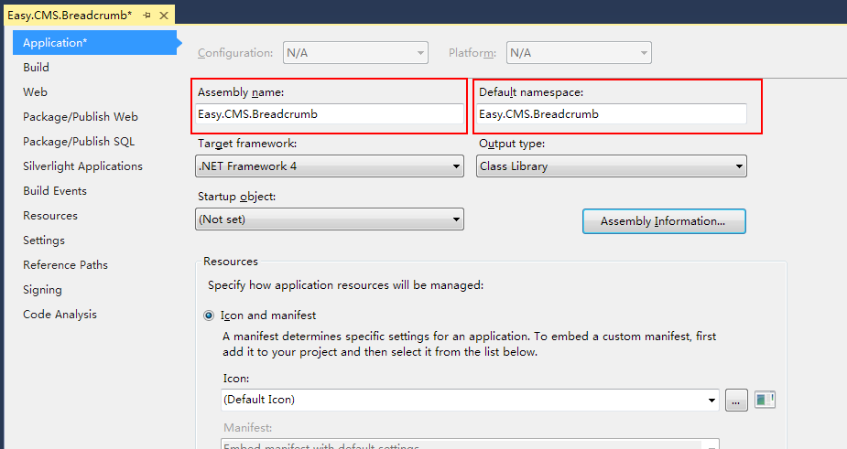This screenshot has height=449, width=847.
Task: Open the Build Events page
Action: 55,191
